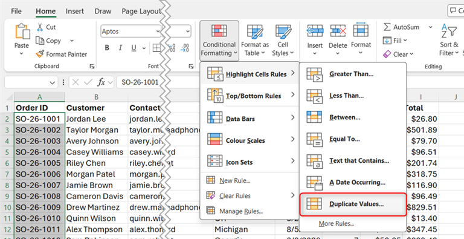Choose the Equal To... rule
Screen dimensions: 464x239
pos(352,139)
